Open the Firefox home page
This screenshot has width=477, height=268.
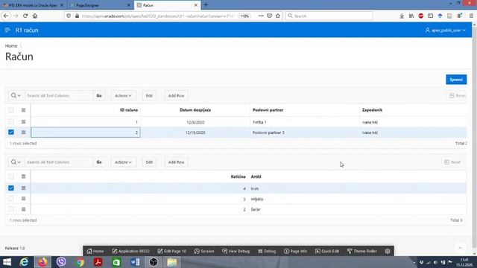tap(35, 16)
